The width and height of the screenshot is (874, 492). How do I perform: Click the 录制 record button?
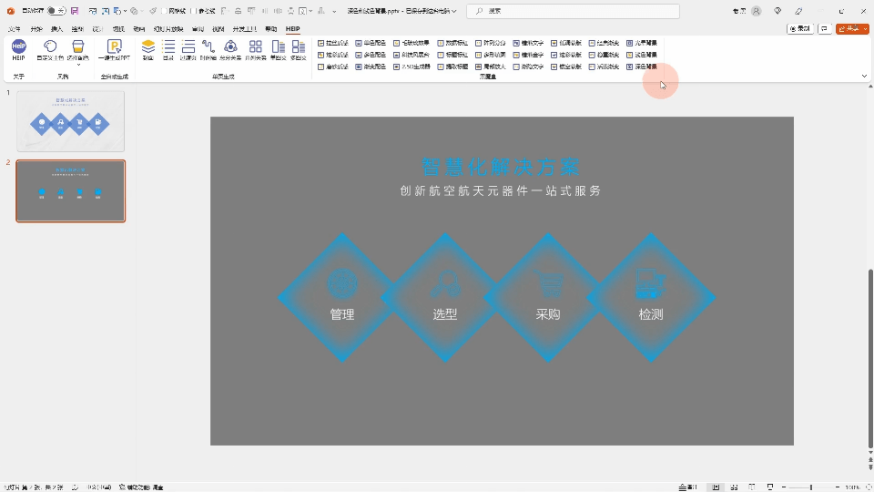click(x=800, y=28)
